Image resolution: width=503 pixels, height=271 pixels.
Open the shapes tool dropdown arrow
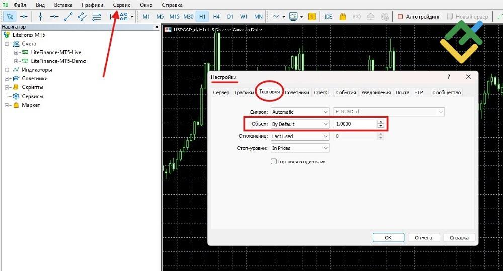pyautogui.click(x=131, y=17)
